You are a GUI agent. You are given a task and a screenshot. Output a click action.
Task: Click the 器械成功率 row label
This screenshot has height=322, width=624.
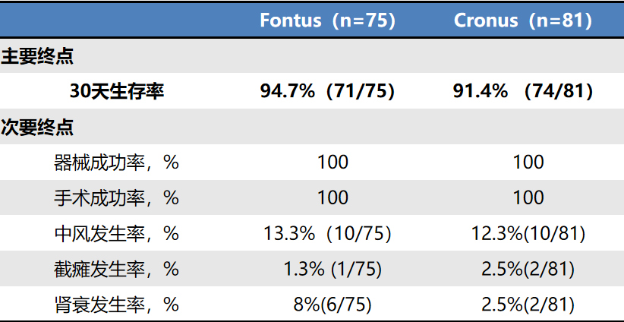[117, 162]
